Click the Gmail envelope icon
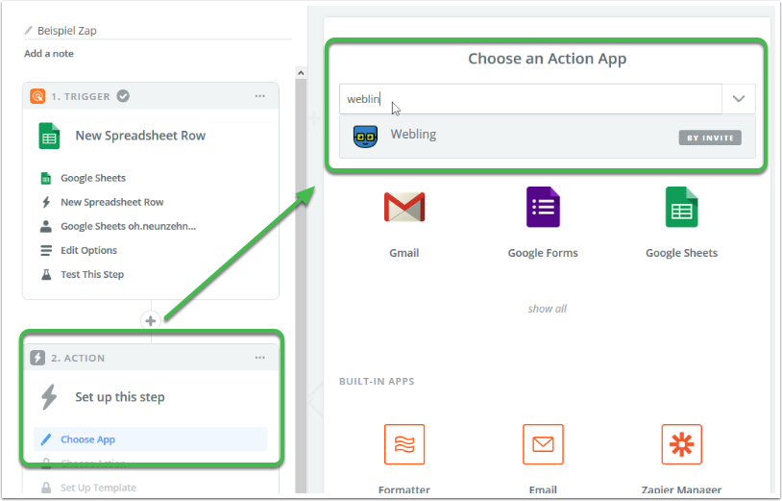 [x=404, y=207]
